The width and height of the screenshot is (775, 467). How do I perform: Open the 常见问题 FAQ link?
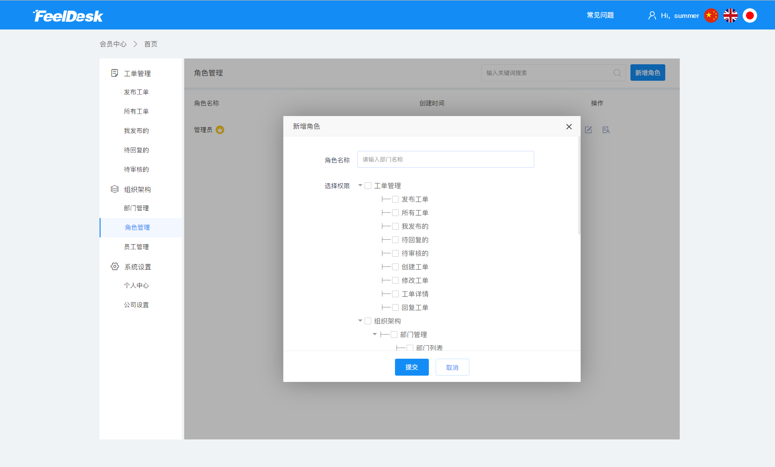pos(600,15)
